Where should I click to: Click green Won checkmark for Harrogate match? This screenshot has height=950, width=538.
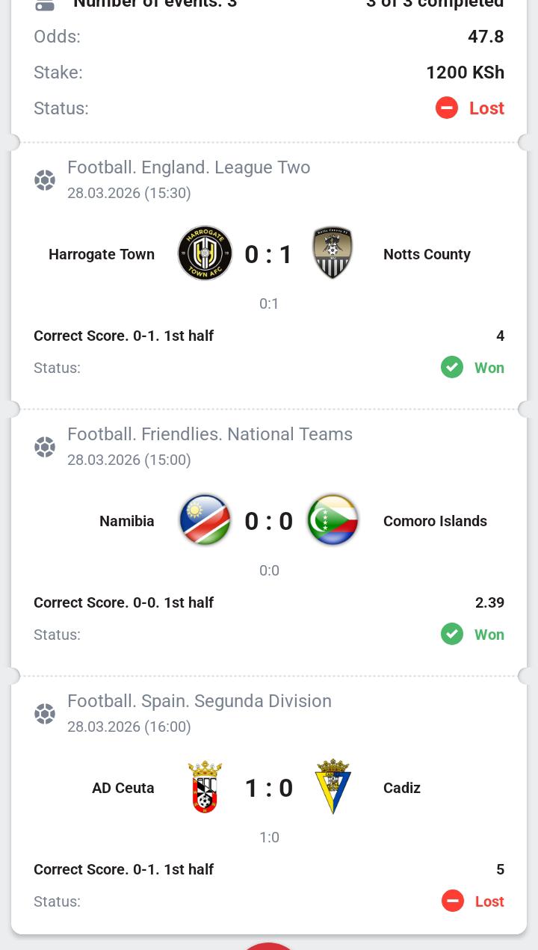coord(452,368)
